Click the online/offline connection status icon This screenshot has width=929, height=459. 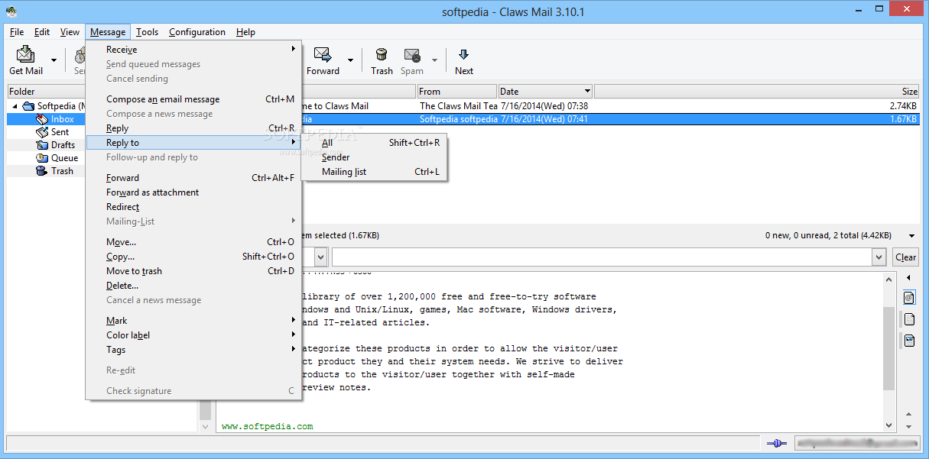point(776,443)
